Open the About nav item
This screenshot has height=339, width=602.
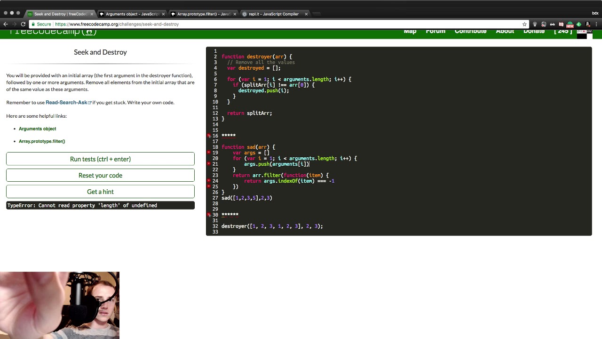(x=505, y=31)
